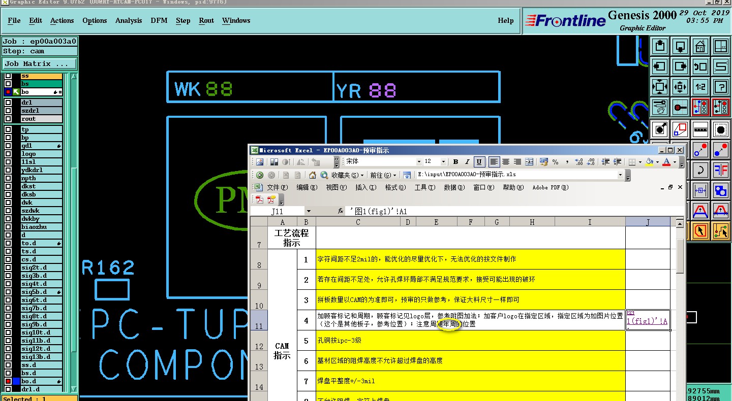
Task: Click the font color red A swatch
Action: (x=666, y=162)
